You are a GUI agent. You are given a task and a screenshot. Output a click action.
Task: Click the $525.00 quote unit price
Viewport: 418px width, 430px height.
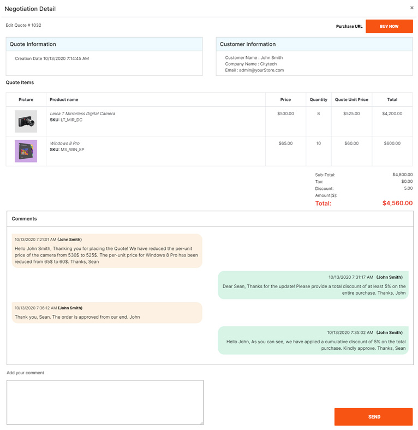pos(351,114)
